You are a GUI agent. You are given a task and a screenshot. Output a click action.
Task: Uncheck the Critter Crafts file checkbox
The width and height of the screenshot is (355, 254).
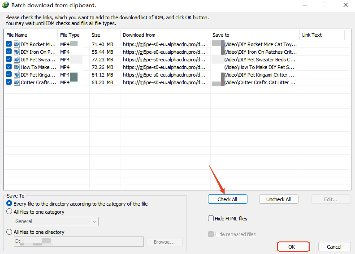pyautogui.click(x=9, y=82)
